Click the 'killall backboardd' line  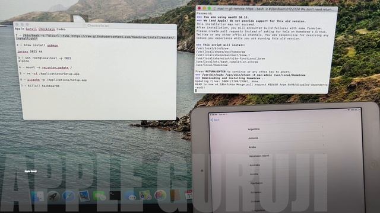tap(40, 86)
